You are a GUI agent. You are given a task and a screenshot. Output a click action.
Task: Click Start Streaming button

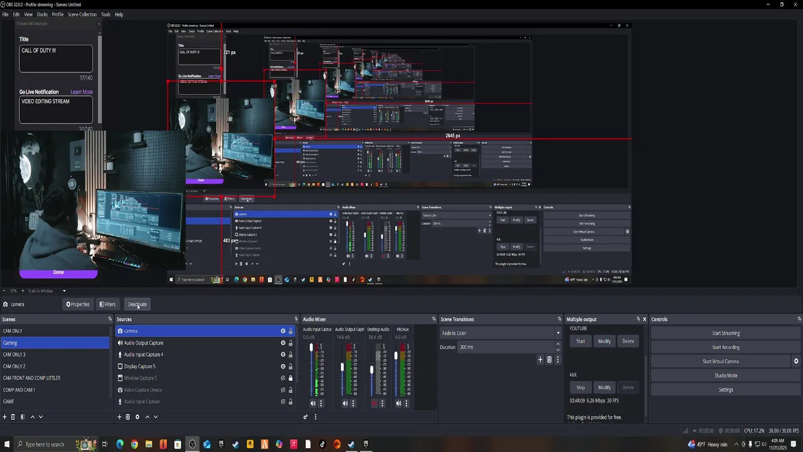tap(726, 333)
